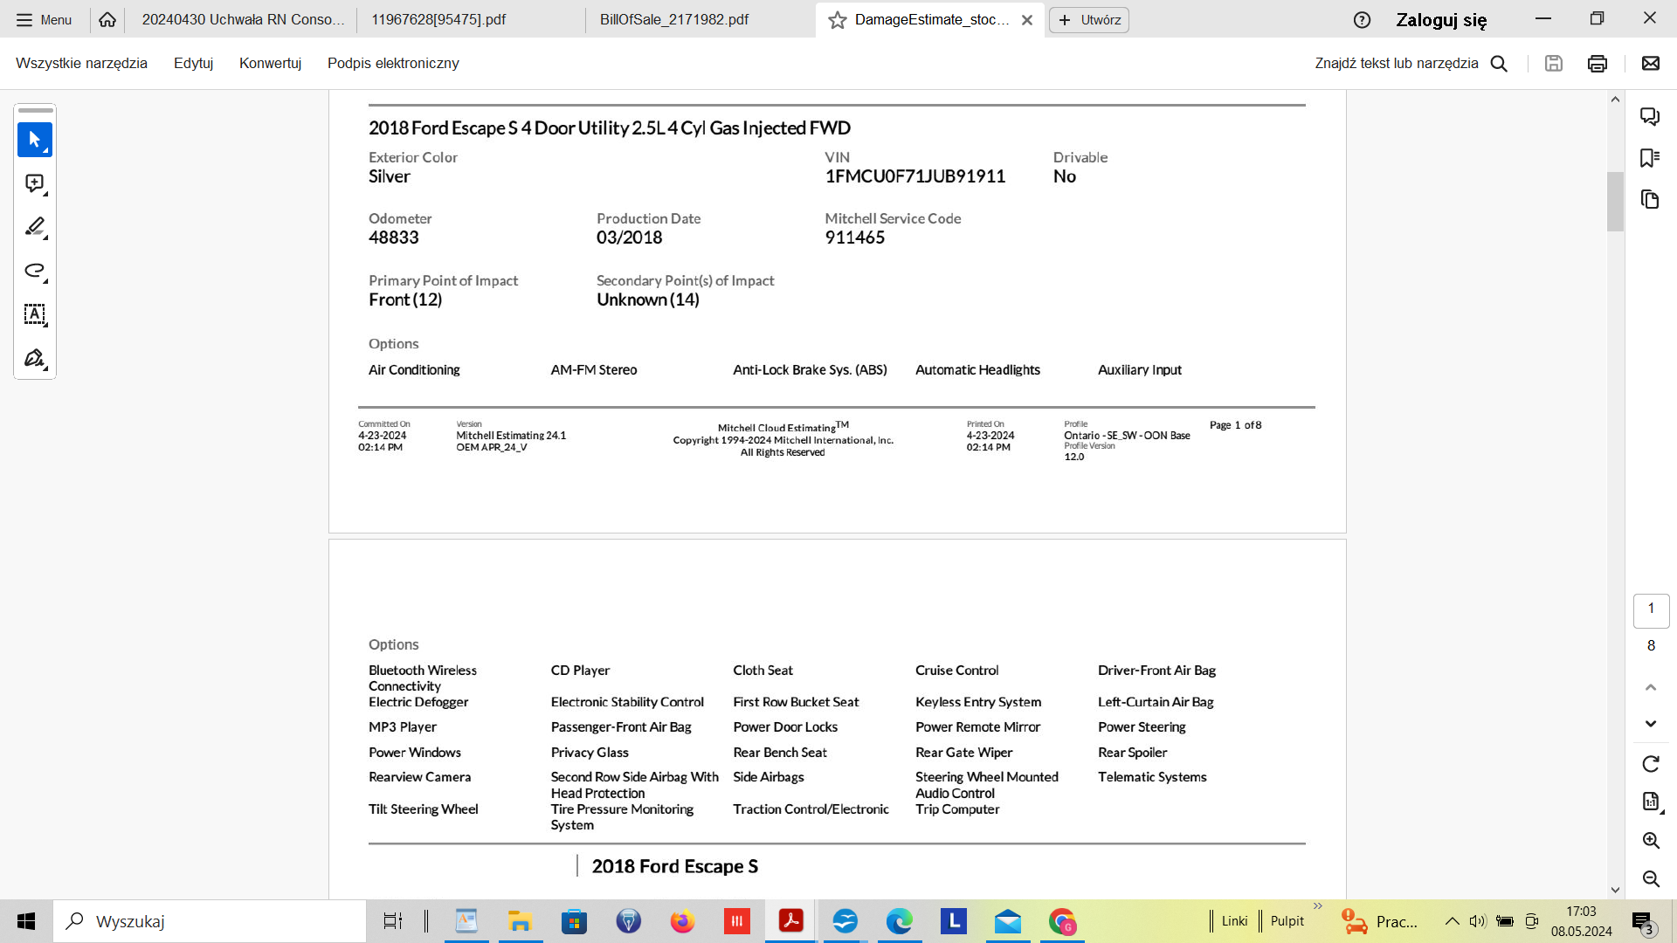Open Microsoft Edge from taskbar
The width and height of the screenshot is (1677, 943).
point(900,921)
